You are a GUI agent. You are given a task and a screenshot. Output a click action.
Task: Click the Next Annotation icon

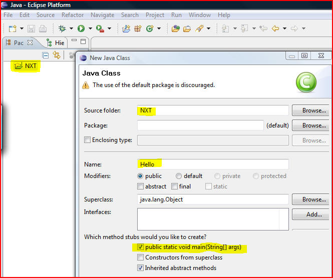point(225,28)
